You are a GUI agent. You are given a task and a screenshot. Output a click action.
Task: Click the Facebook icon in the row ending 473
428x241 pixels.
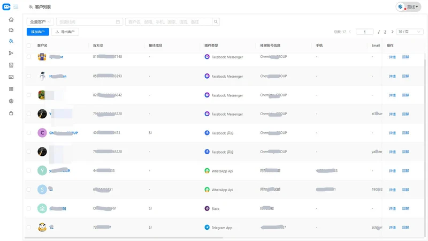[x=207, y=133]
